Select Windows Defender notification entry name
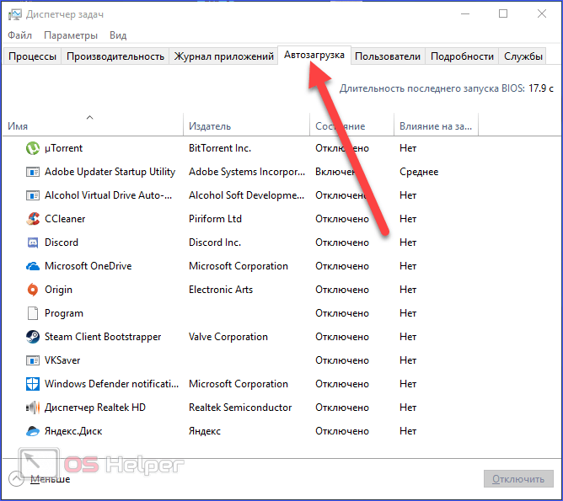Screen dimensions: 563x501 coord(111,384)
